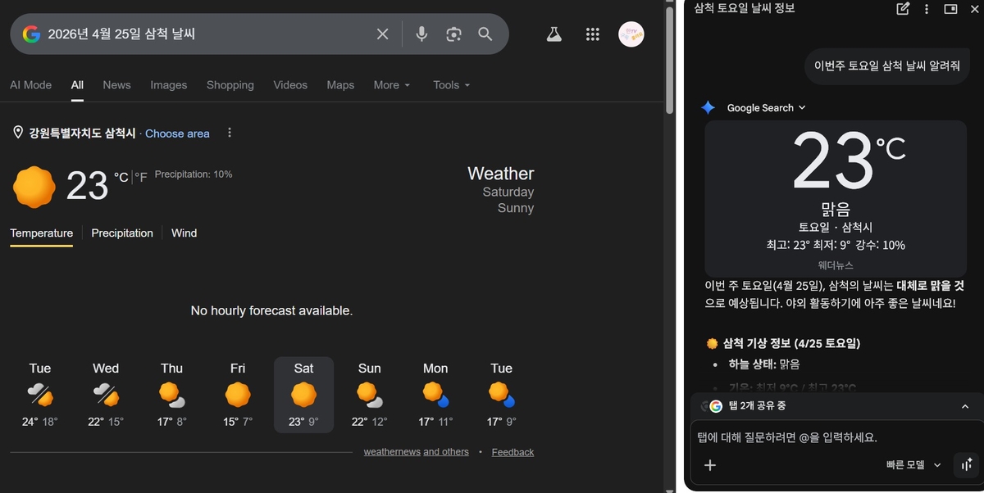984x493 pixels.
Task: Clear the search box with X icon
Action: [382, 34]
